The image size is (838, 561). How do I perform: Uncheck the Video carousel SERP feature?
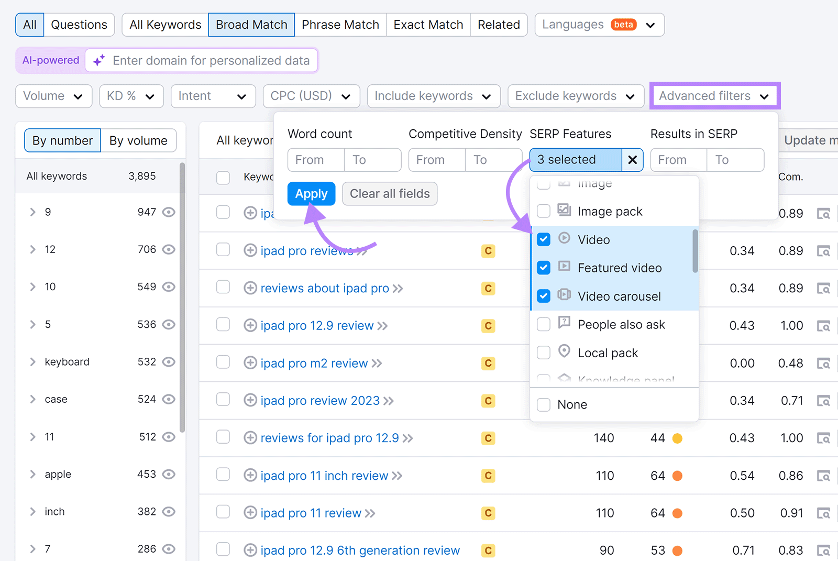(x=543, y=295)
